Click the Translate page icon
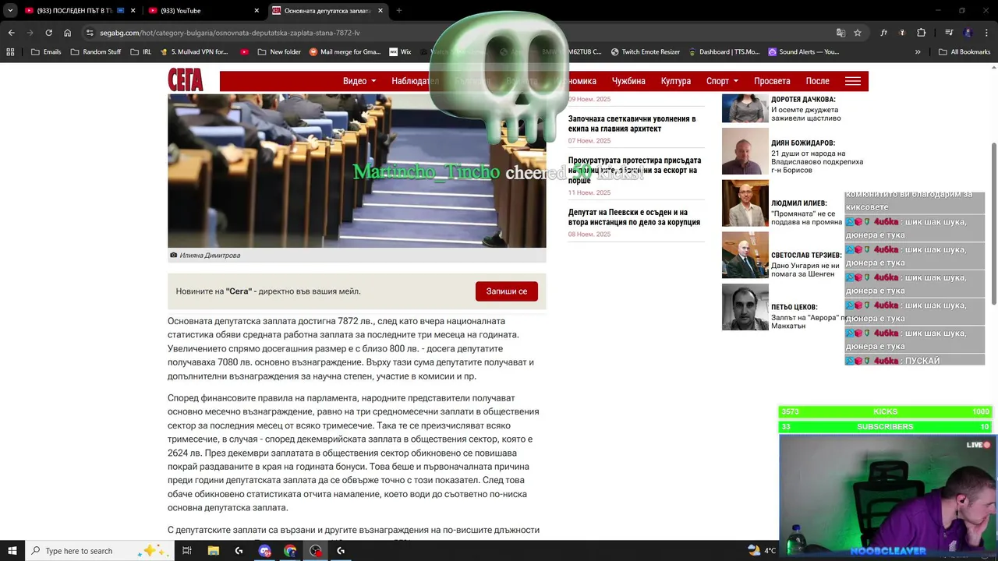998x561 pixels. [x=841, y=33]
